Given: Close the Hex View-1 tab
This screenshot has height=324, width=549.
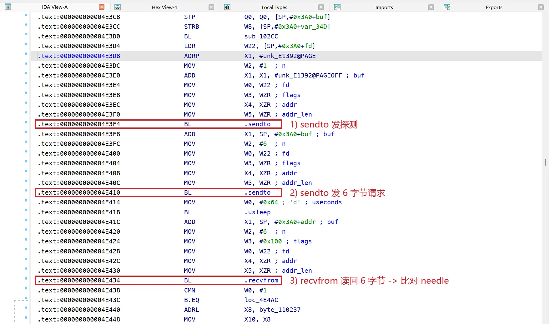Looking at the screenshot, I should pyautogui.click(x=211, y=7).
